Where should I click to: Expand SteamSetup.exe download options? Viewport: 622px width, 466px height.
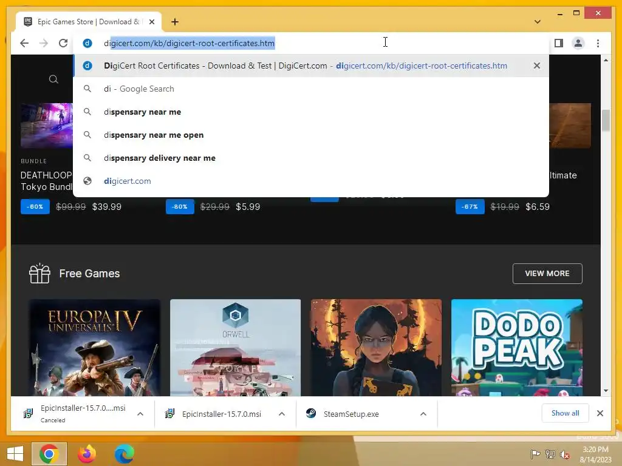point(423,414)
